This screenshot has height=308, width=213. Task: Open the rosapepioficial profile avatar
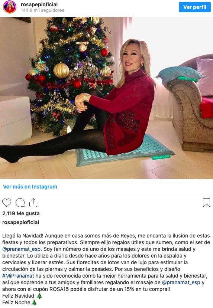tap(9, 7)
